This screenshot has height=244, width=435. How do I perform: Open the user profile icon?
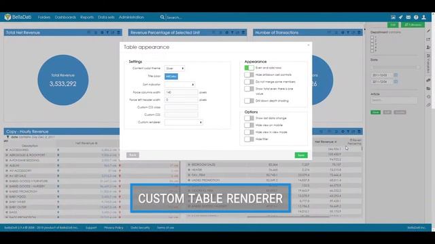pyautogui.click(x=423, y=17)
